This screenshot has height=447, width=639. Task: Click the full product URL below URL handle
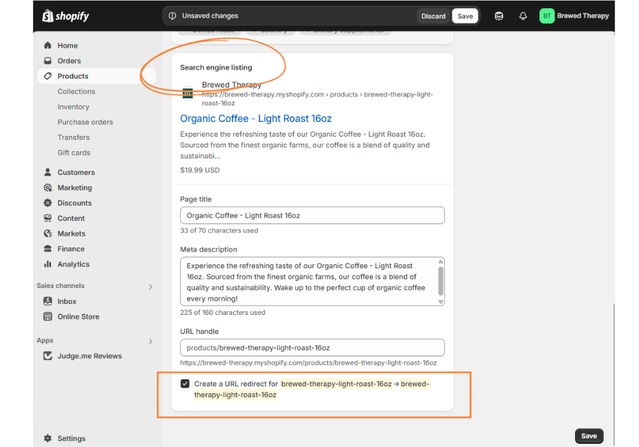(x=309, y=363)
